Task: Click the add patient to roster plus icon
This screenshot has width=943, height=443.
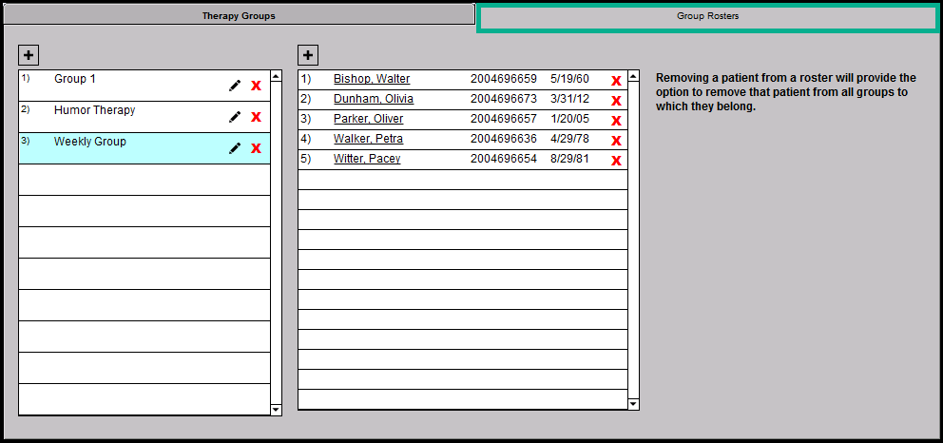Action: 308,55
